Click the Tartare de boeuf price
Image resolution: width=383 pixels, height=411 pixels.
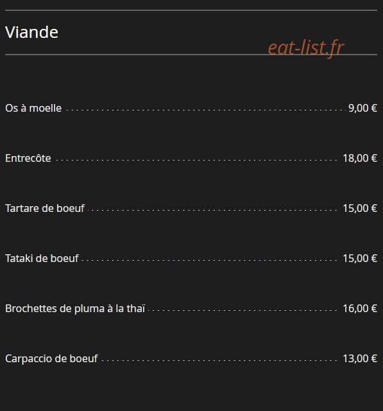[x=360, y=208]
